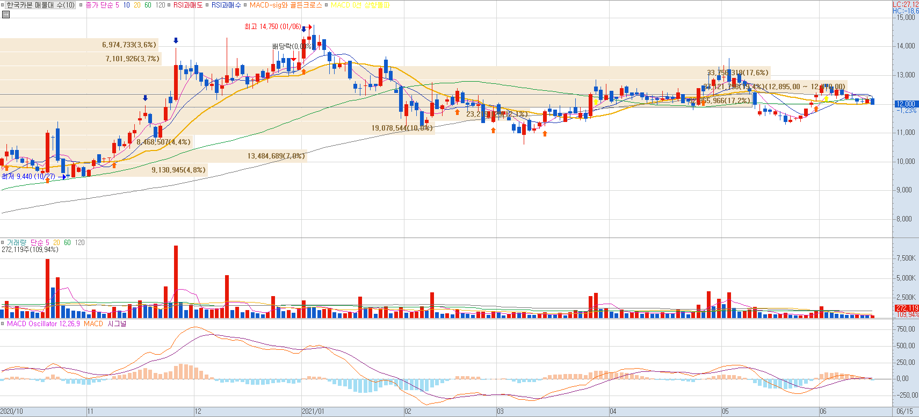Screen dimensions: 919x417
Task: Click the square marker before MACD-sig와 골든크로스
Action: tap(245, 5)
